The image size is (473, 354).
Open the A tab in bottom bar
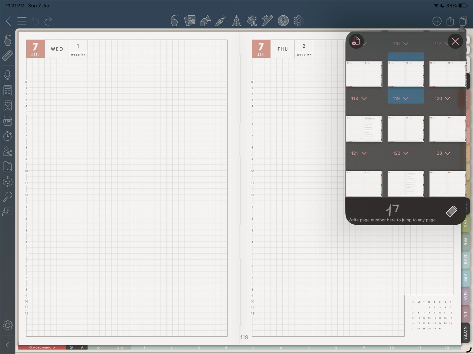[x=82, y=348]
